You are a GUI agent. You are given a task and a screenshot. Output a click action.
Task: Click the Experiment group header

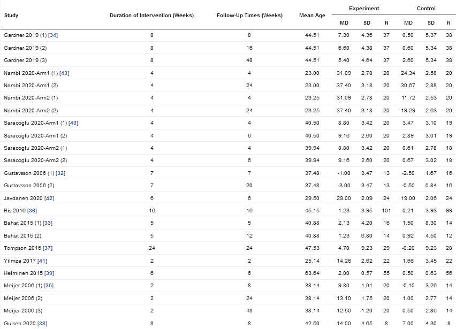pos(364,9)
